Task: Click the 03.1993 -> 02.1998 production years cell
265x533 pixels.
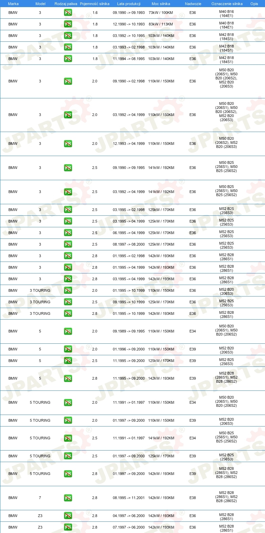Action: (x=129, y=47)
